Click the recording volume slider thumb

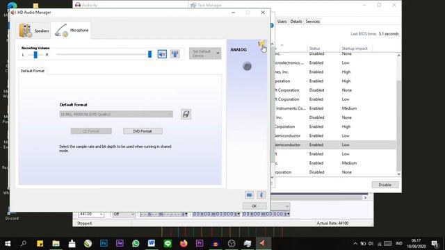(x=149, y=54)
